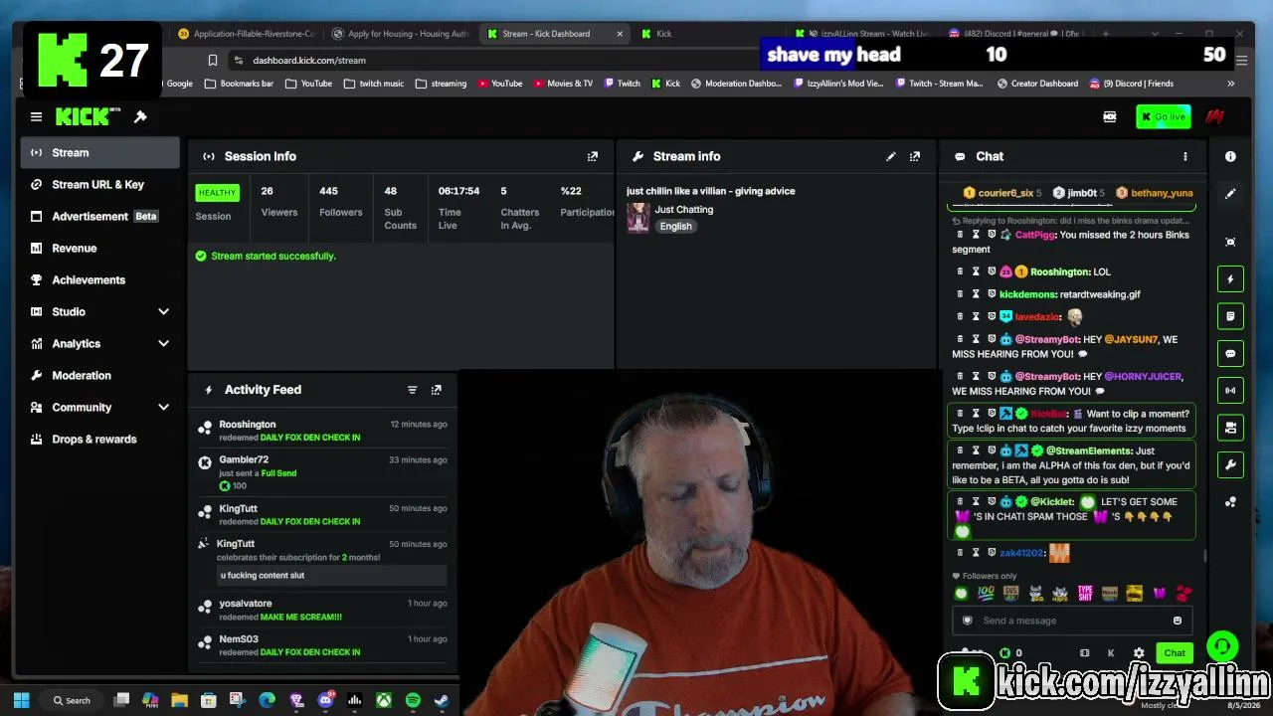Open Spotify from the taskbar

pyautogui.click(x=413, y=700)
